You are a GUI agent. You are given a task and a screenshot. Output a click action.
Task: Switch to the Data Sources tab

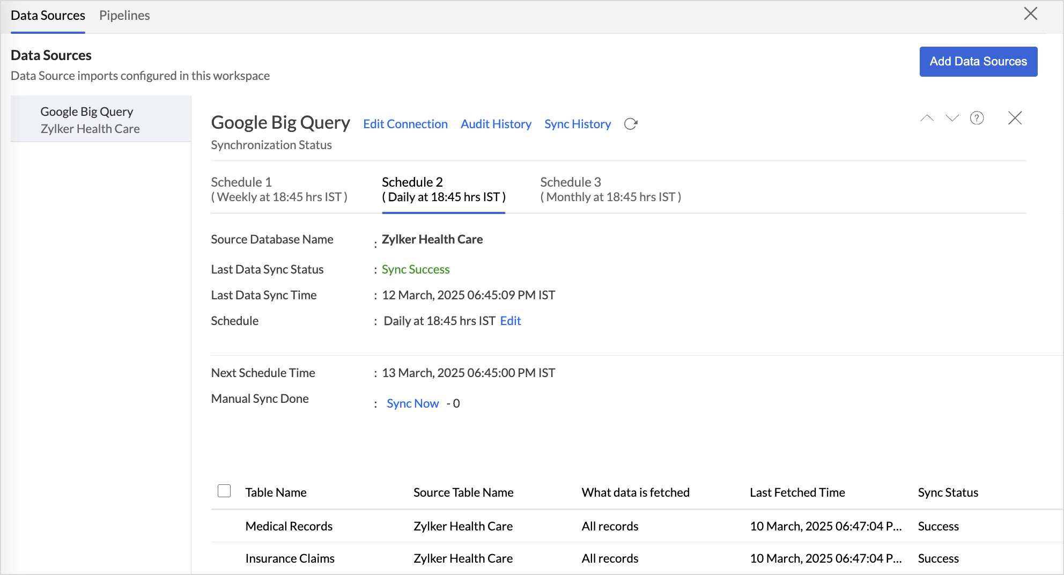click(48, 16)
